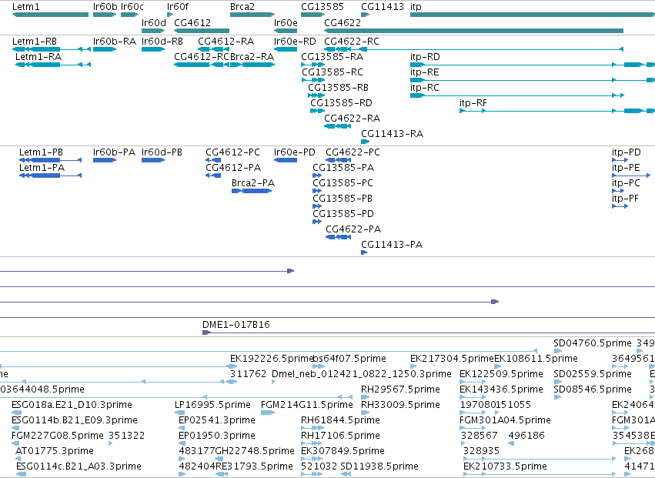Image resolution: width=655 pixels, height=478 pixels.
Task: Select the itp-RC transcript label
Action: tap(425, 87)
